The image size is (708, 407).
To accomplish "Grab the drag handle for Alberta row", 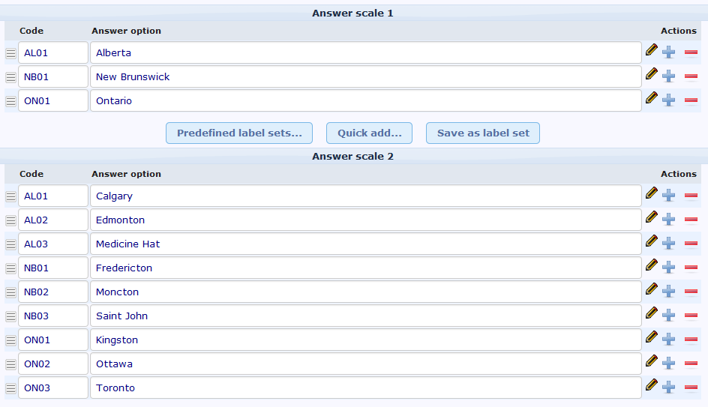I will [x=10, y=53].
